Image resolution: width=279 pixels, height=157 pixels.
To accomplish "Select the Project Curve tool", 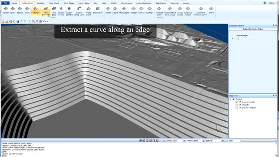I will pyautogui.click(x=88, y=11).
